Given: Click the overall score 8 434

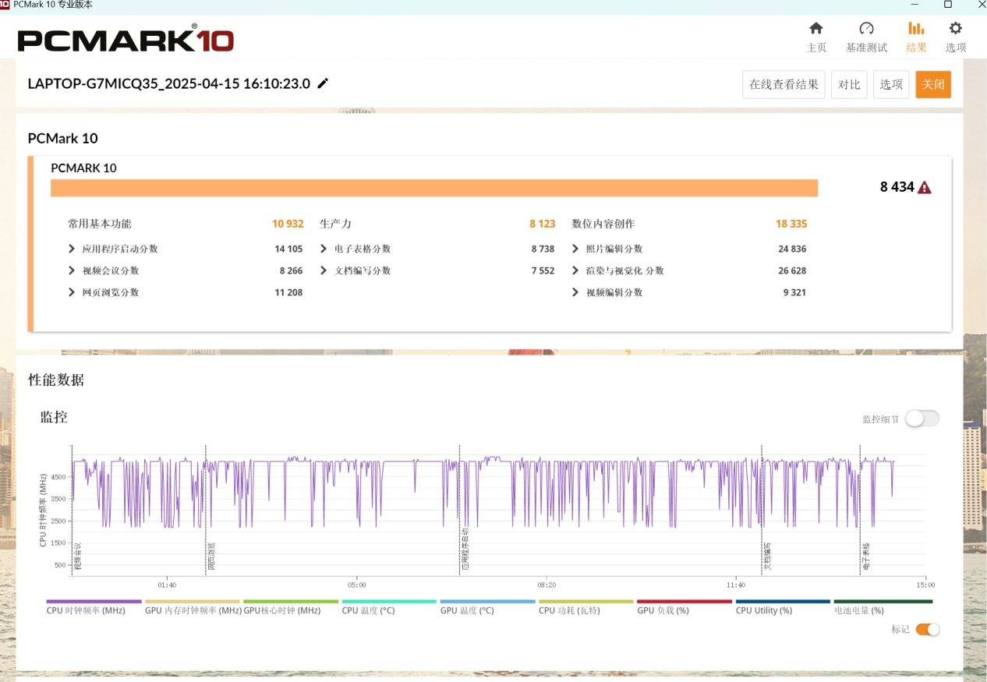Looking at the screenshot, I should (897, 187).
